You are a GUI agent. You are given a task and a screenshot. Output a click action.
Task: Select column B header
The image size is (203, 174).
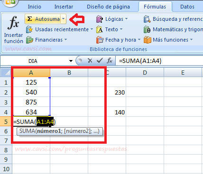tap(69, 73)
